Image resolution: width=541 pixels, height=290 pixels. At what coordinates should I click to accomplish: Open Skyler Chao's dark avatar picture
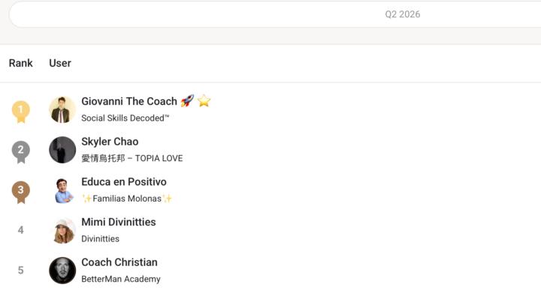tap(62, 150)
